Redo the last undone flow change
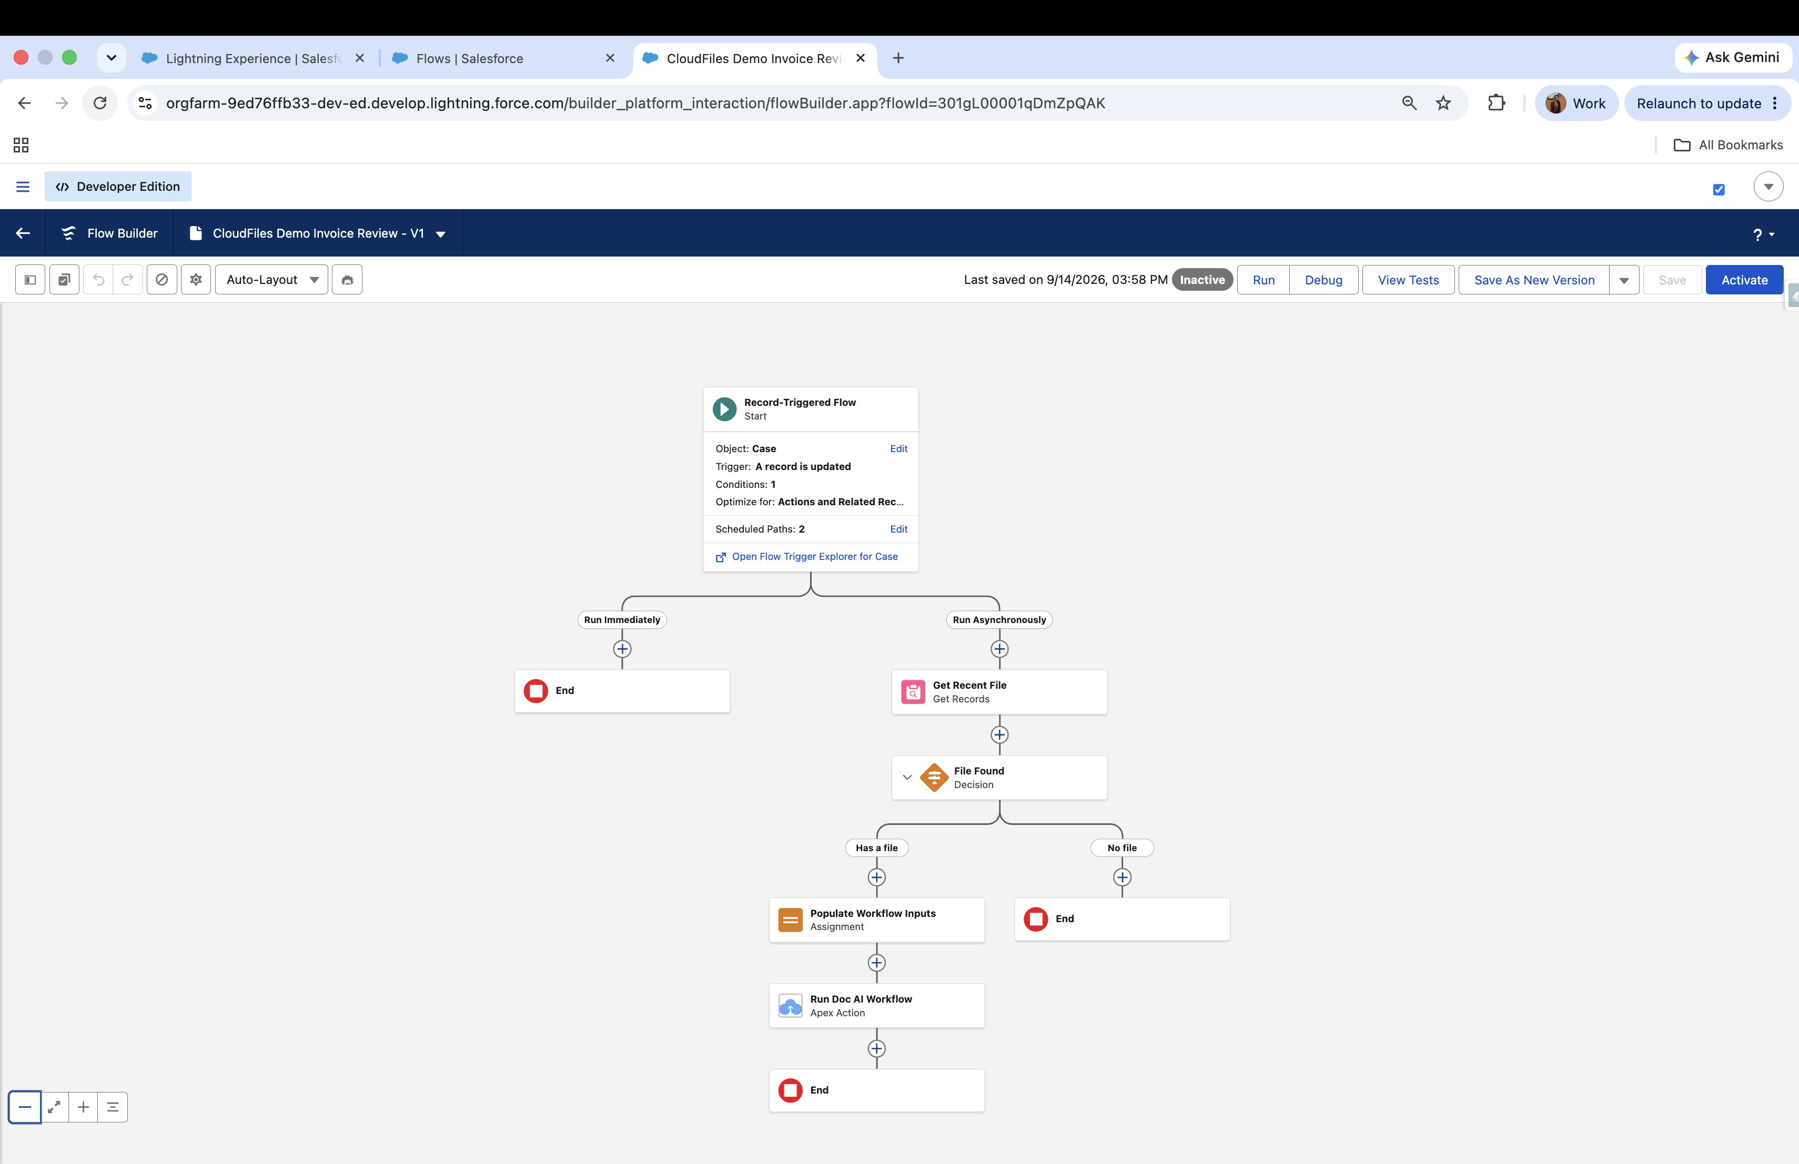The height and width of the screenshot is (1164, 1799). click(128, 280)
